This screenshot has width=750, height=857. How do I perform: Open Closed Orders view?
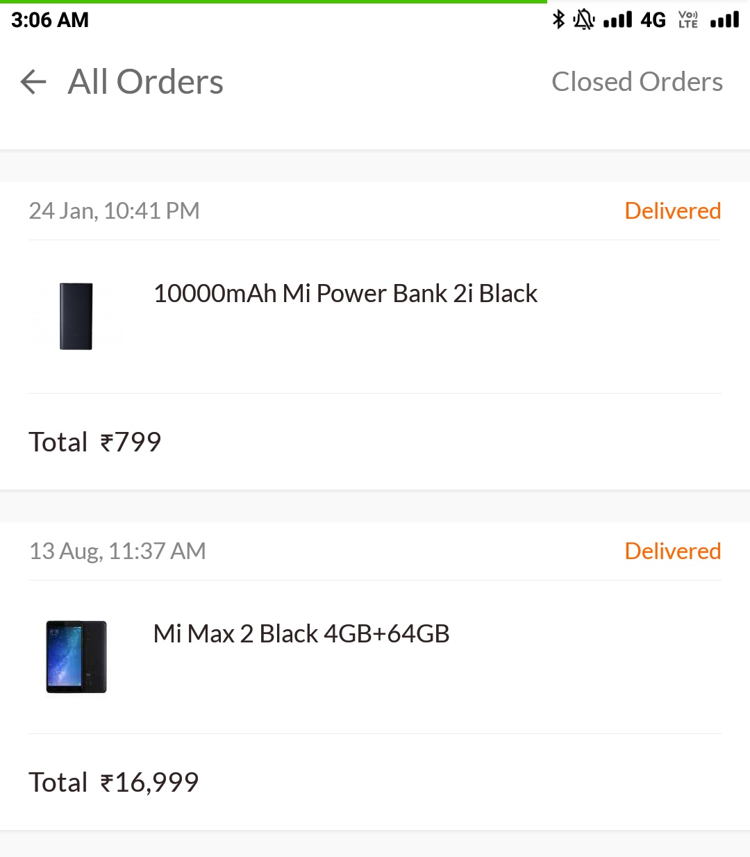coord(637,82)
